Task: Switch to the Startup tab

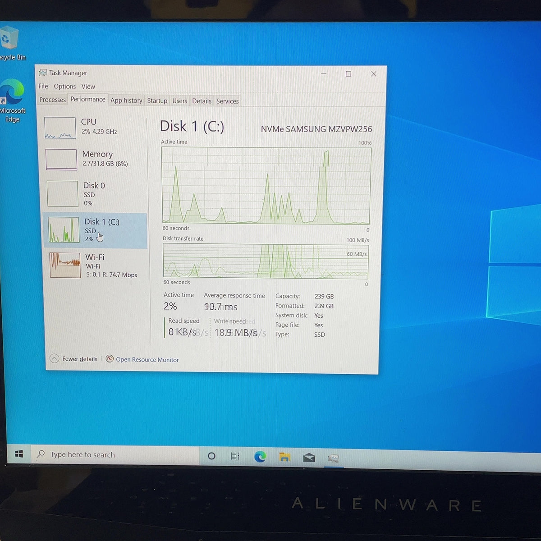Action: pyautogui.click(x=157, y=101)
